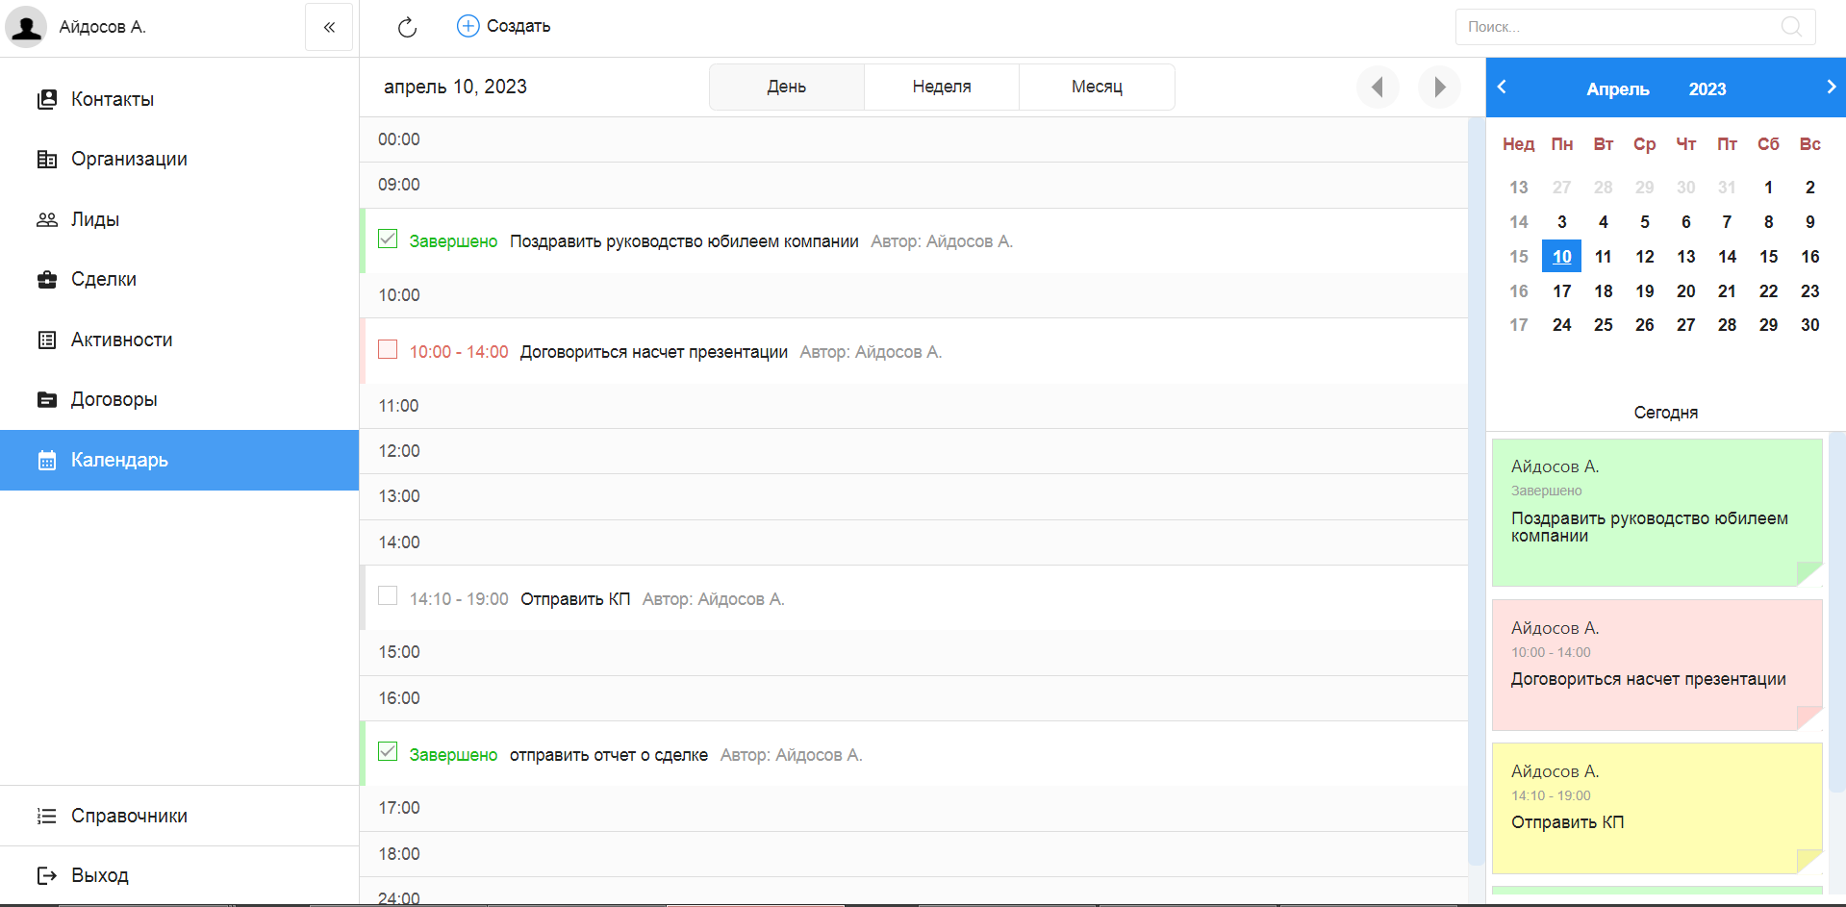Click the search magnifier icon
1846x907 pixels.
(1791, 27)
